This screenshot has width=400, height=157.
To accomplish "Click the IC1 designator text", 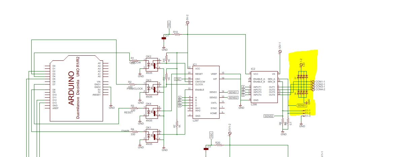I will 195,64.
